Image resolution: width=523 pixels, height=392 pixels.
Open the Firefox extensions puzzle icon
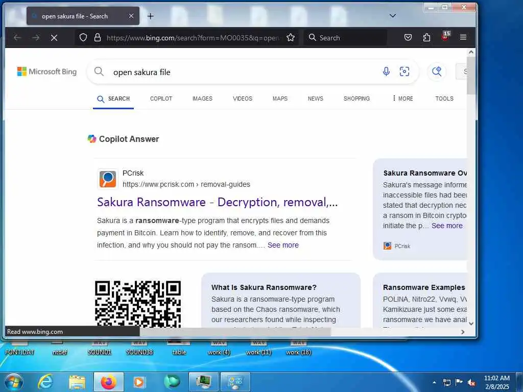pos(426,37)
